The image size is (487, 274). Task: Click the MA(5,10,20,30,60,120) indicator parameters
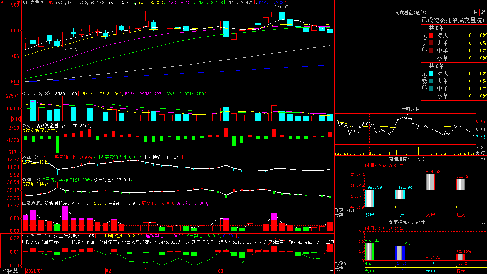coord(80,2)
